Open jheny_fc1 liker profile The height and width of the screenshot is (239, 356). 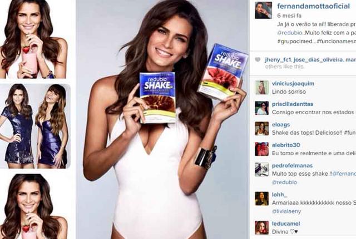(x=278, y=60)
